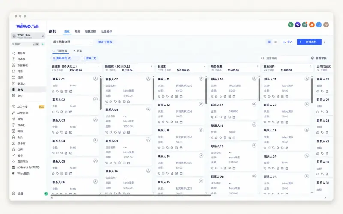Collapse the 新线索（30天以上）column
Viewport: 343px width, 214px height.
click(x=151, y=66)
